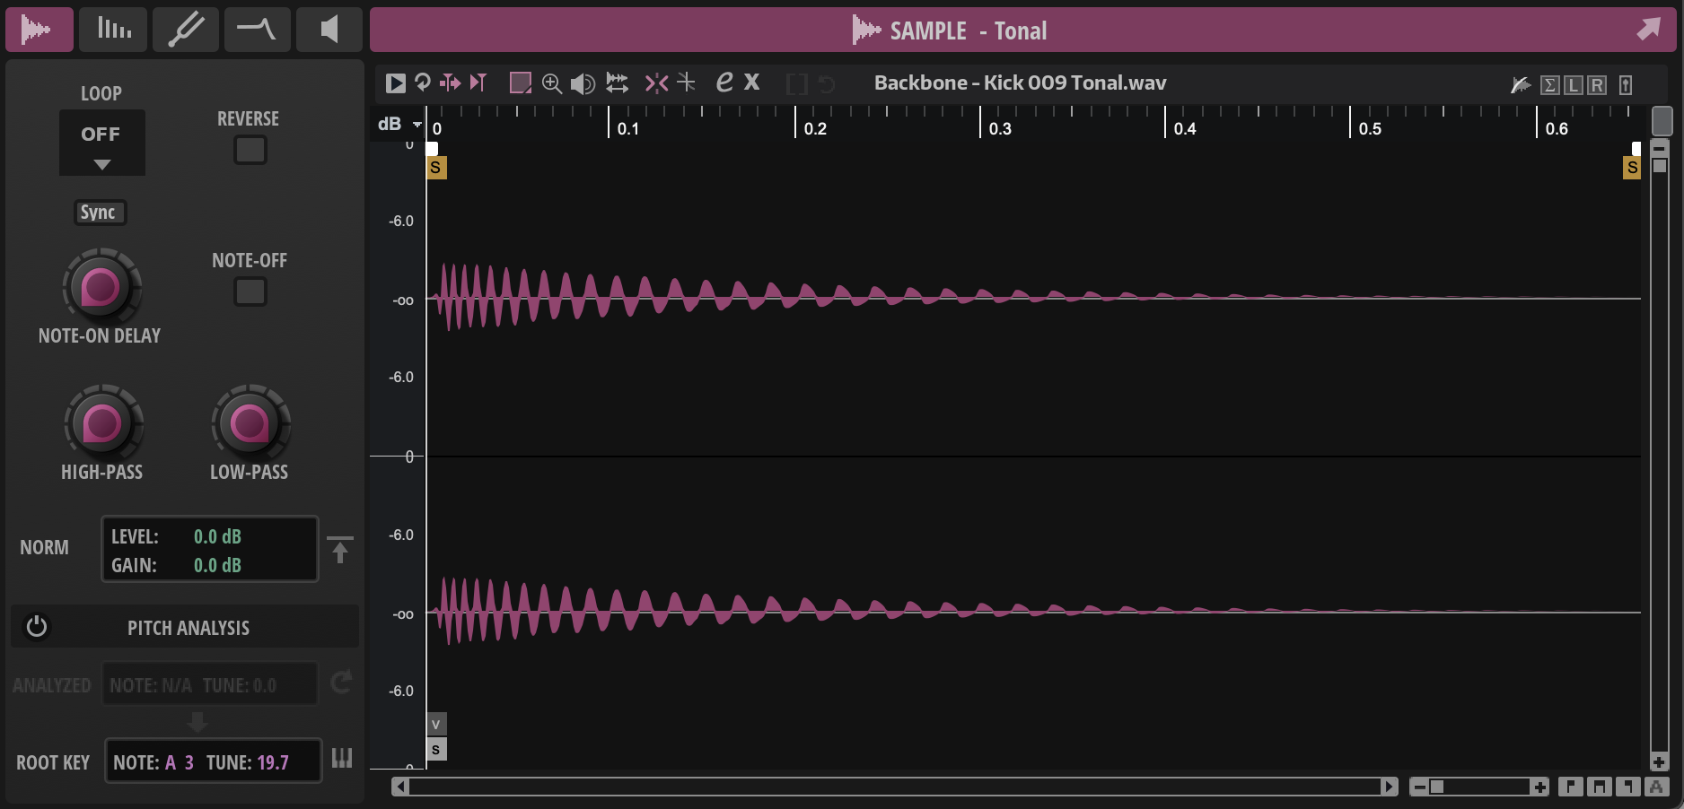Click the Sync button under Loop
Image resolution: width=1684 pixels, height=809 pixels.
tap(100, 213)
